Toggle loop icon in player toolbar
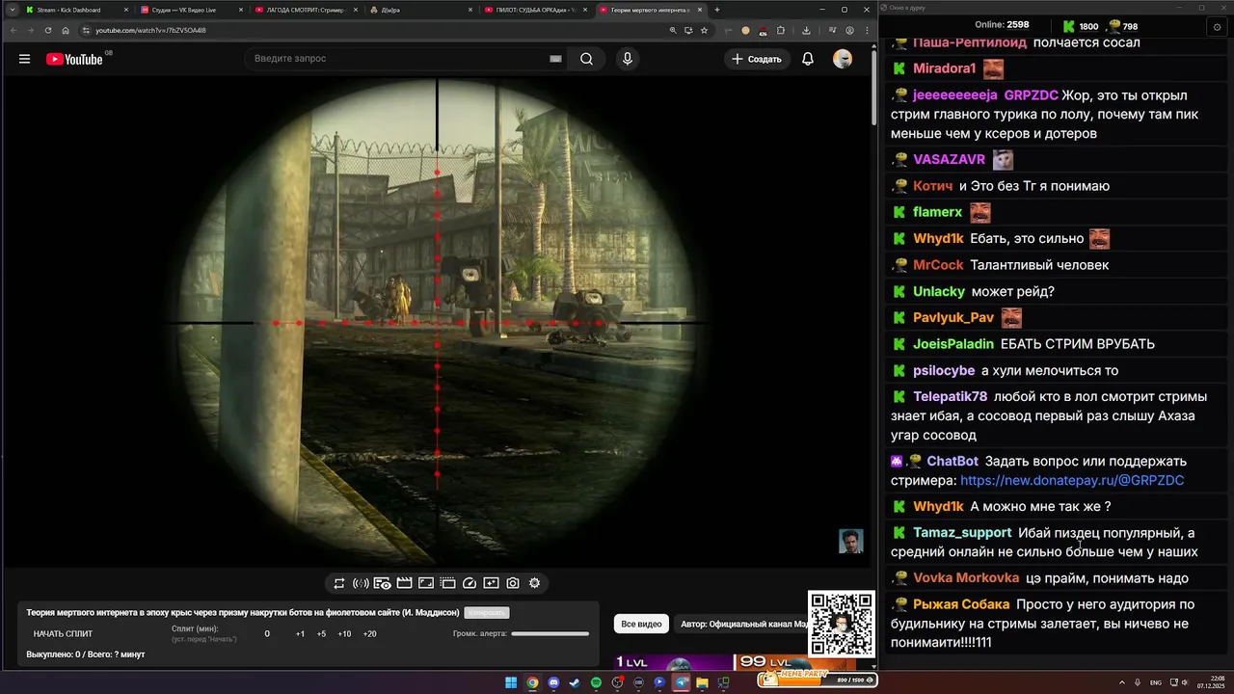This screenshot has height=694, width=1234. click(x=339, y=583)
